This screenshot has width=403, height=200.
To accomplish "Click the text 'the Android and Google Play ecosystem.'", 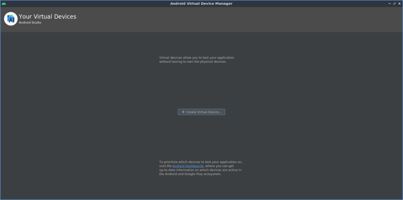I will click(x=190, y=174).
